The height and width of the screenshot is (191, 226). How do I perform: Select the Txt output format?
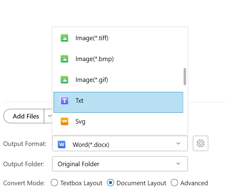pyautogui.click(x=118, y=102)
